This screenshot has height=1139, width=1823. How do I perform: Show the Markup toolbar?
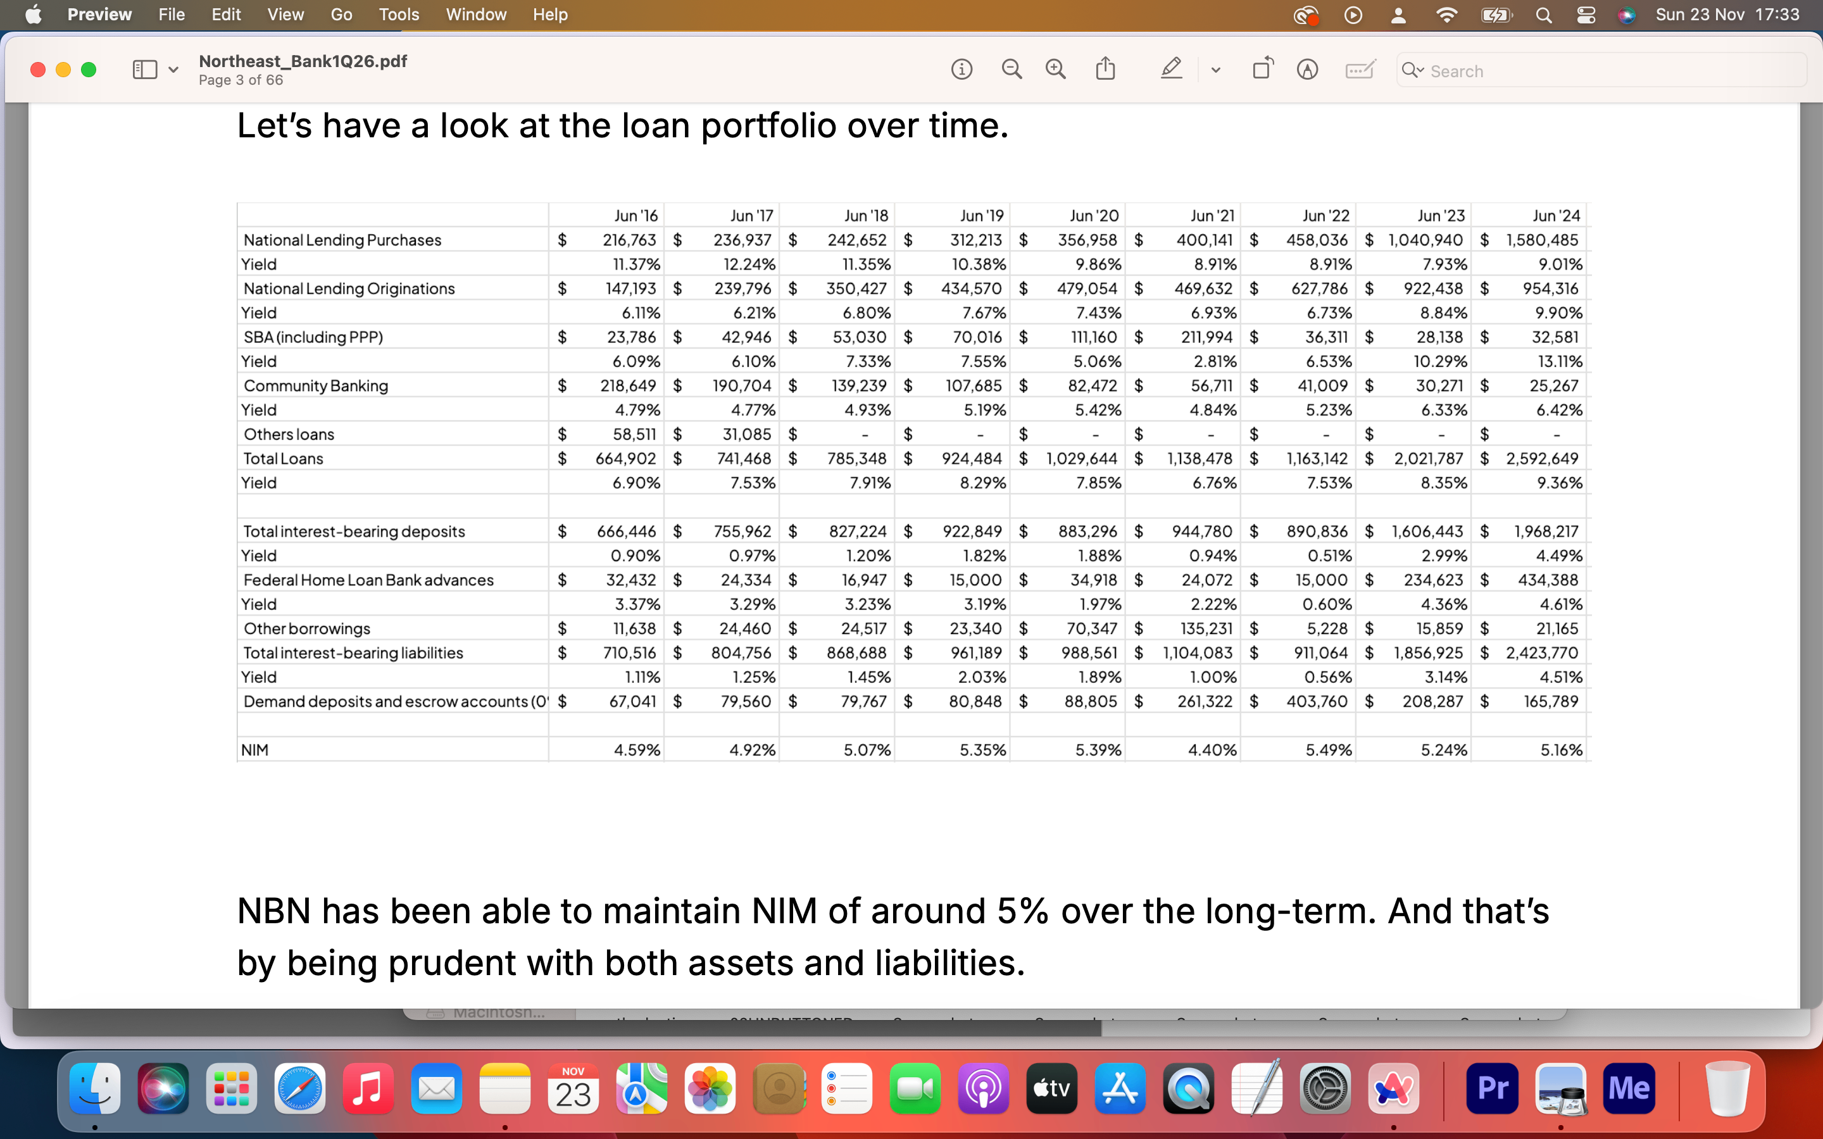coord(1307,70)
